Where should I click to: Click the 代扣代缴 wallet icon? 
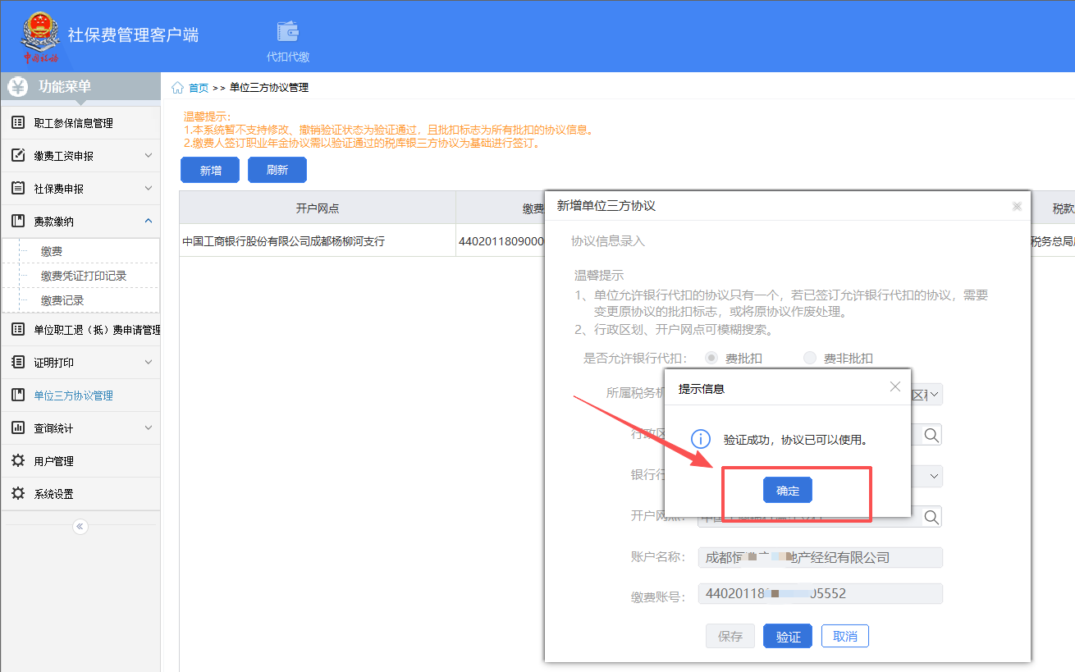(x=287, y=31)
